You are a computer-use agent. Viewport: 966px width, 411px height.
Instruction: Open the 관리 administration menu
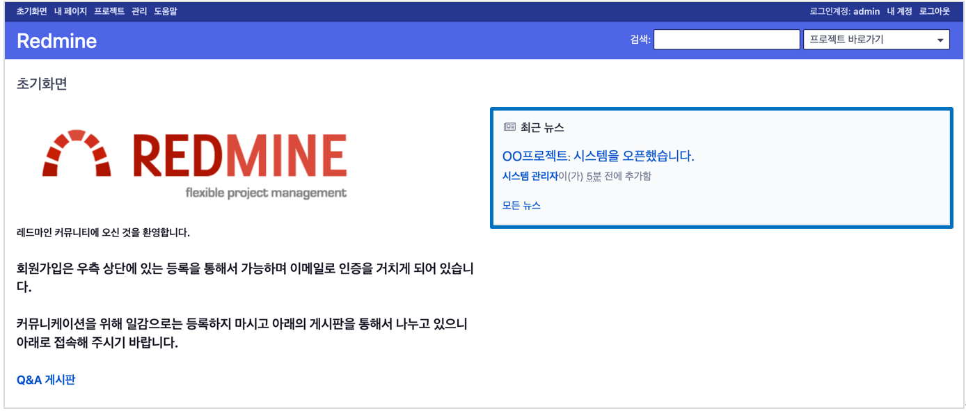(x=139, y=11)
